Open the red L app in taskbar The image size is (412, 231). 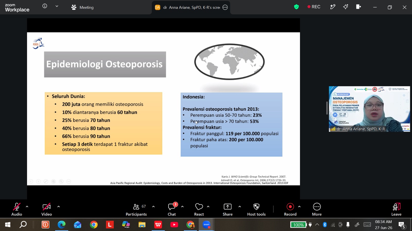point(110,225)
